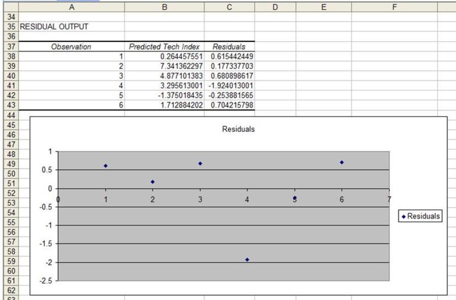
Task: Select column B header
Action: pos(164,6)
